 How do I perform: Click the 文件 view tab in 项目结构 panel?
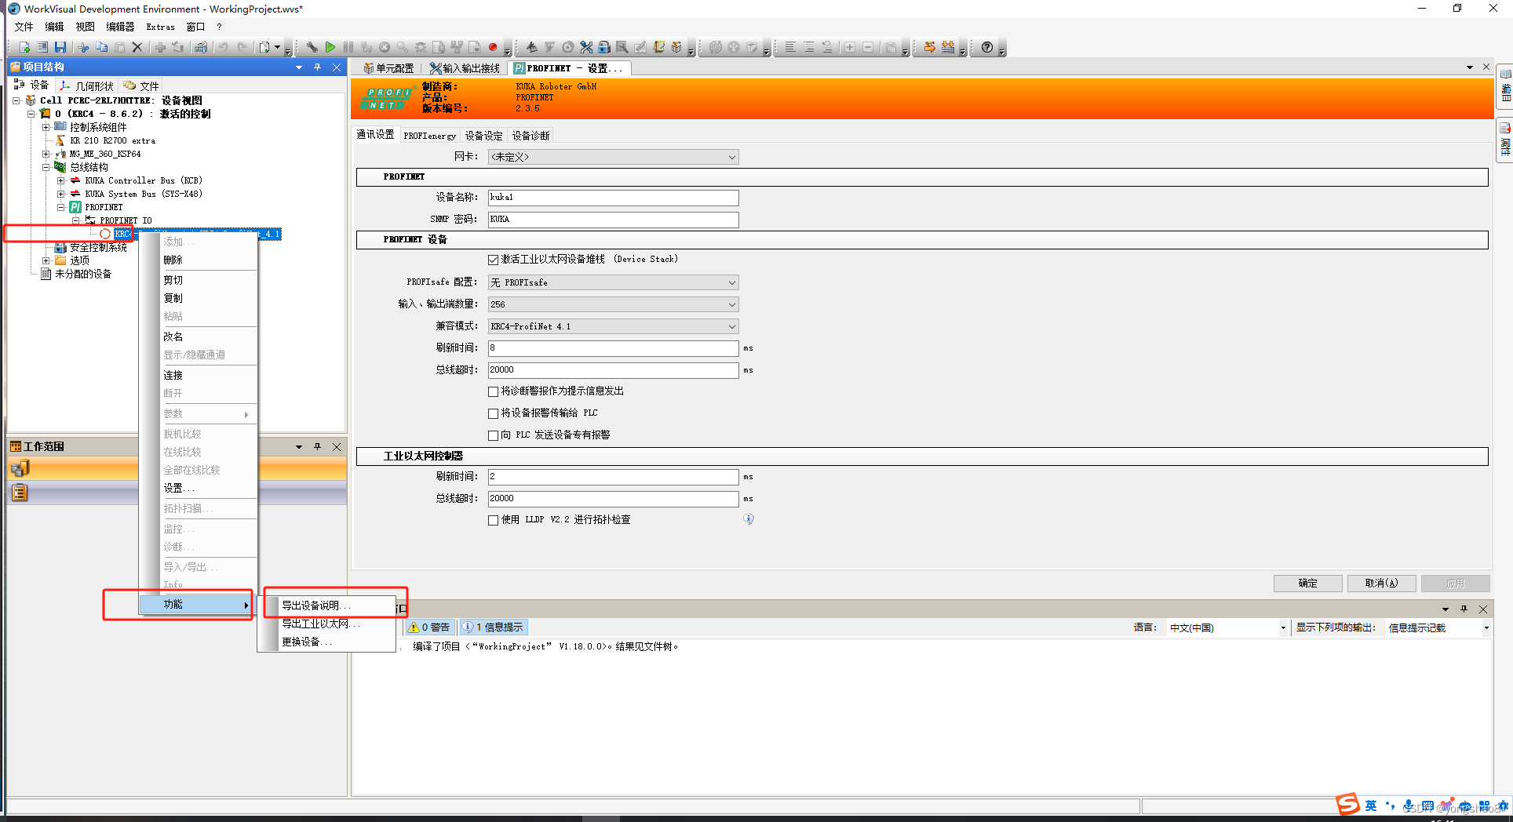click(x=141, y=85)
